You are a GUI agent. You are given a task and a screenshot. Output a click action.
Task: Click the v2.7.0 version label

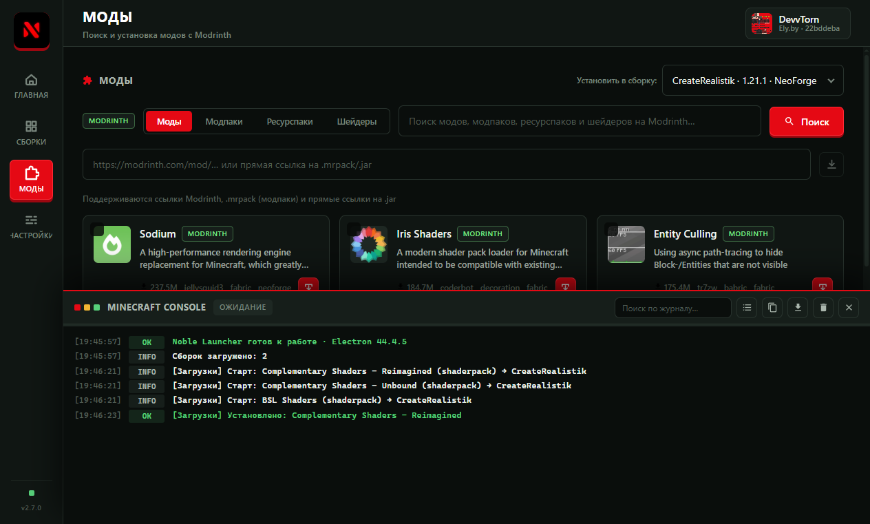click(x=31, y=508)
